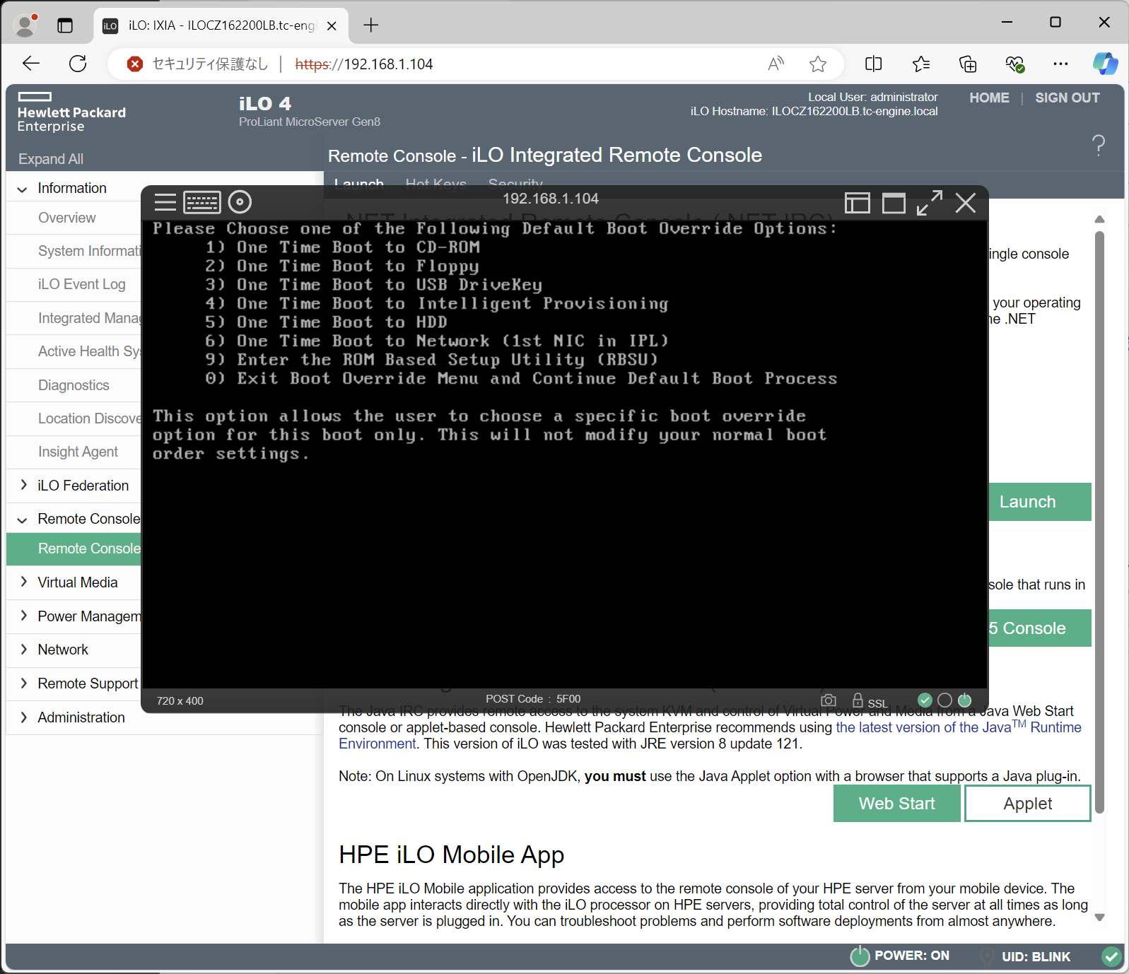1129x974 pixels.
Task: Open the virtual keyboard icon in console
Action: pyautogui.click(x=202, y=202)
